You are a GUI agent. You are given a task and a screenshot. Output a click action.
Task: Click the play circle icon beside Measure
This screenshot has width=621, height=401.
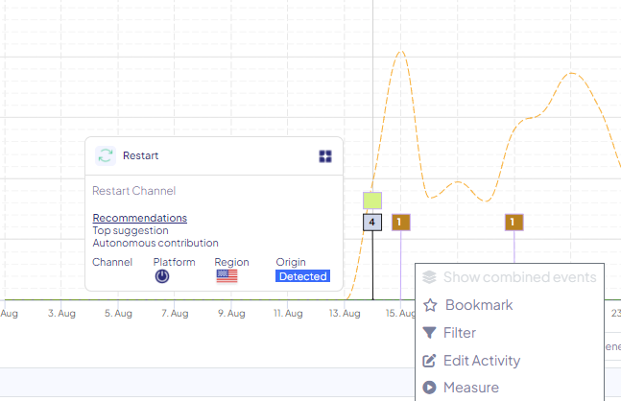[x=429, y=388]
